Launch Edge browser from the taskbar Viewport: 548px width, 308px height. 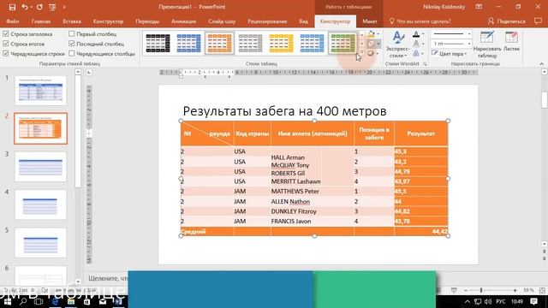(55, 301)
